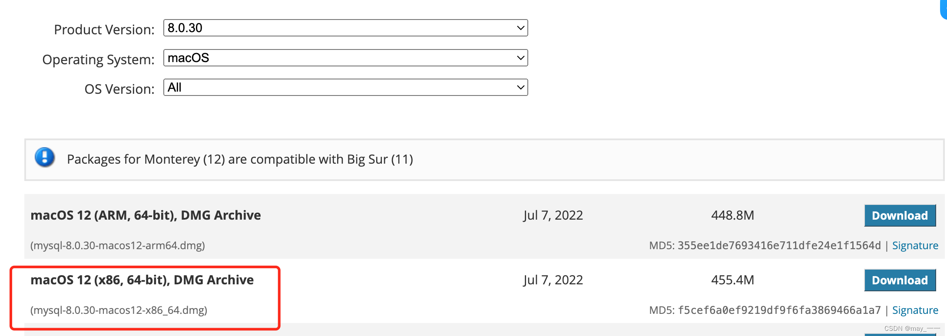The image size is (947, 336).
Task: Click the mysql-8.0.30-macos12-arm64.dmg filename
Action: 118,246
